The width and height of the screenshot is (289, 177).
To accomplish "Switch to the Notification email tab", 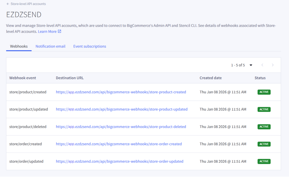I will [51, 46].
